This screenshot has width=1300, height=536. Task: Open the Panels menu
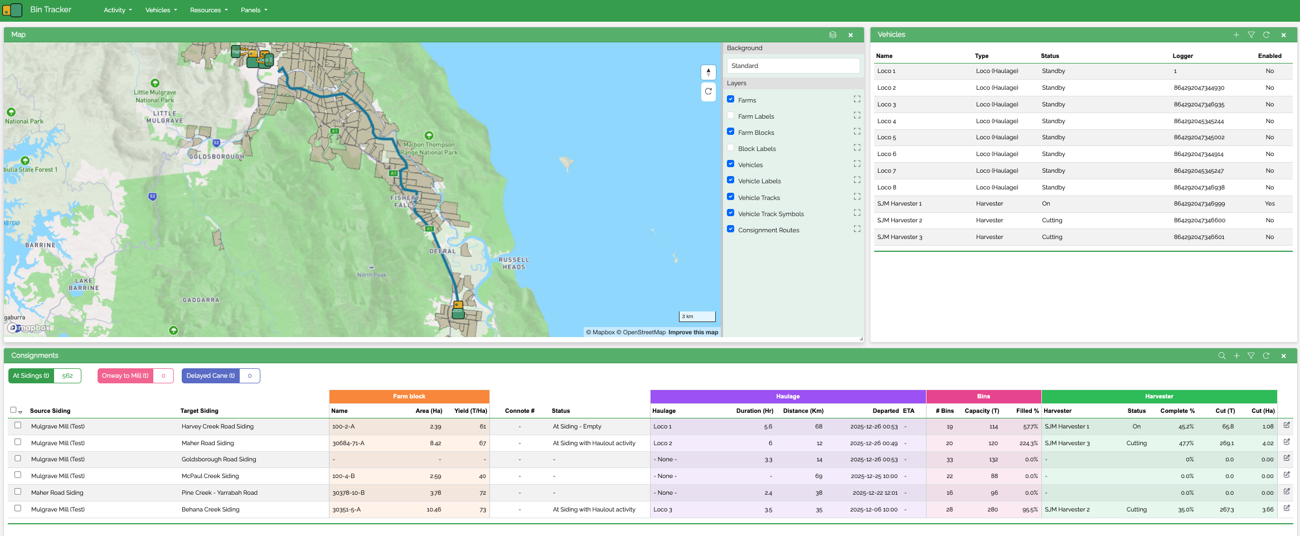pos(254,10)
